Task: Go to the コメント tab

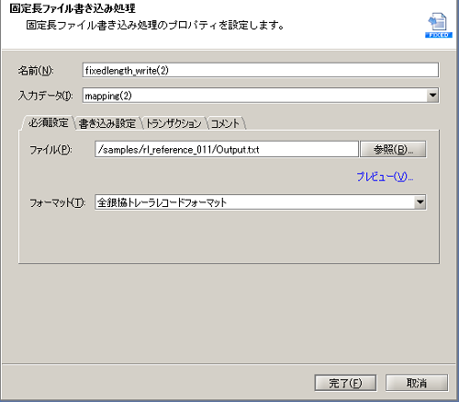Action: [225, 123]
